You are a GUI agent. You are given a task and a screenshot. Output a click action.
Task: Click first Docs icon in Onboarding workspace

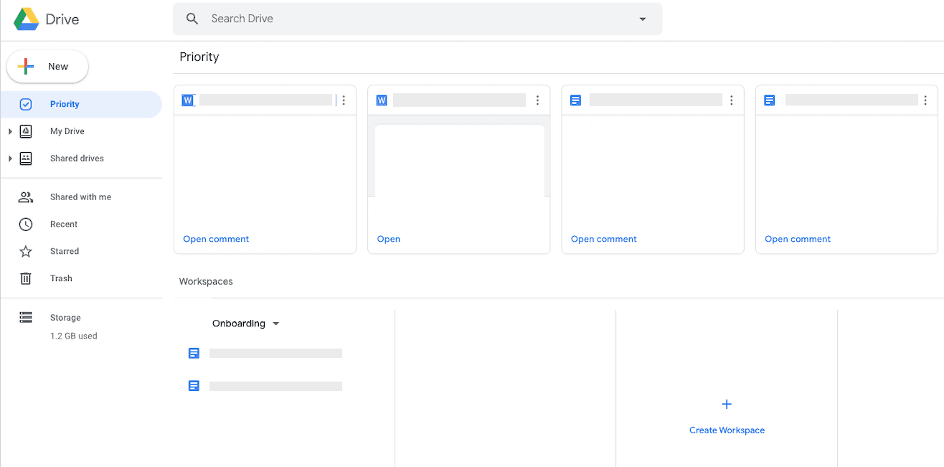194,353
